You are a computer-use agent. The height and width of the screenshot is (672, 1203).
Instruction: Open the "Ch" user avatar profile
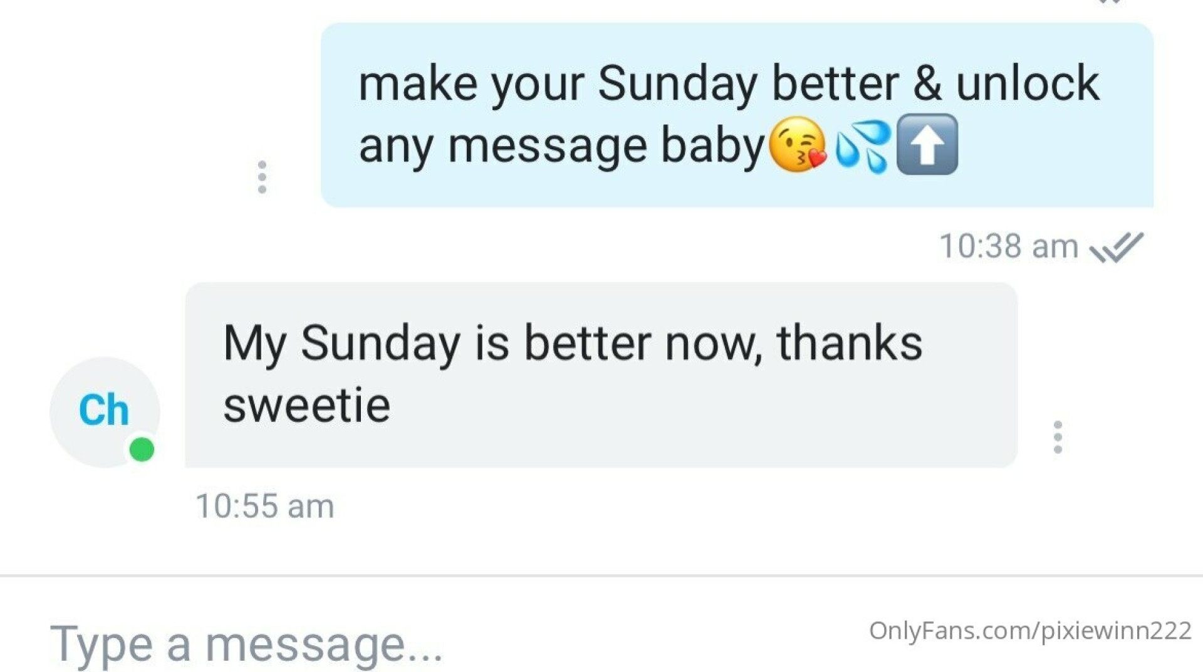(x=105, y=412)
